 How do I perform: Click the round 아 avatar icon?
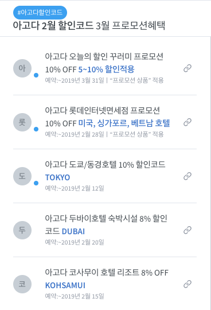pyautogui.click(x=22, y=68)
